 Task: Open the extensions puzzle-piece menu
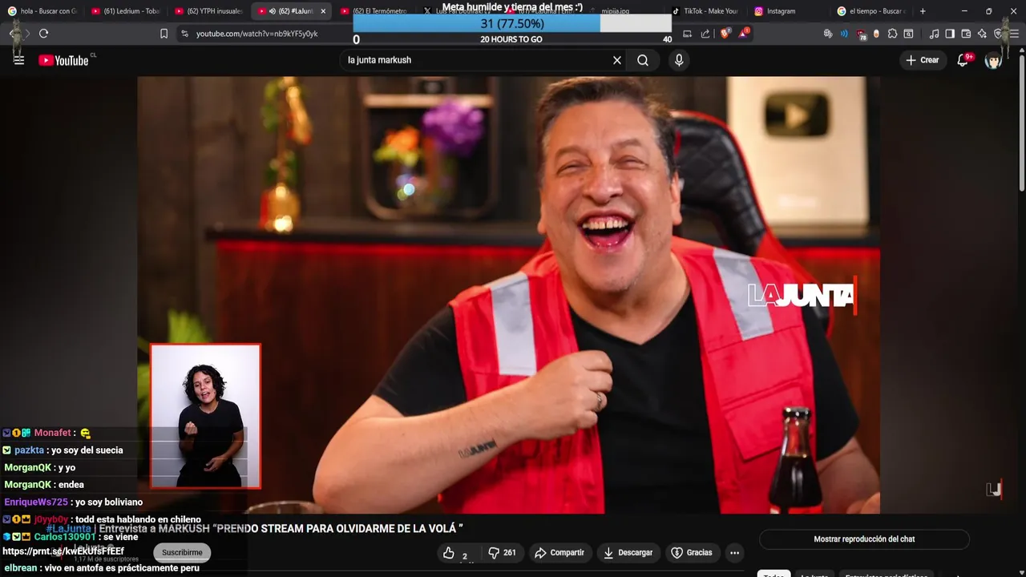tap(892, 34)
